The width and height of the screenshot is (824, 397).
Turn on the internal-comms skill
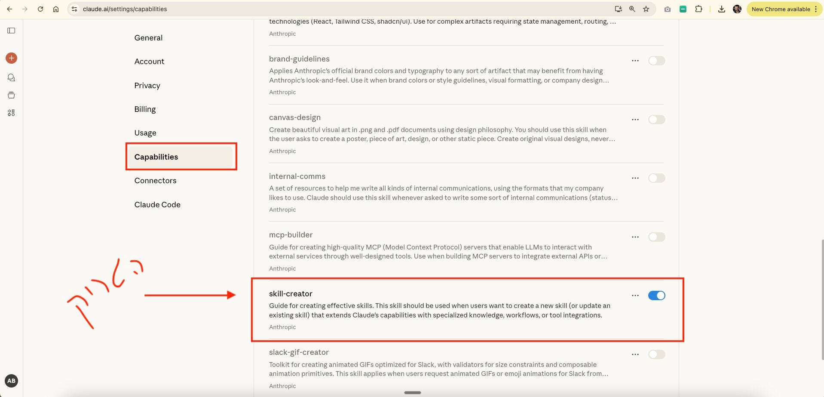pos(656,178)
